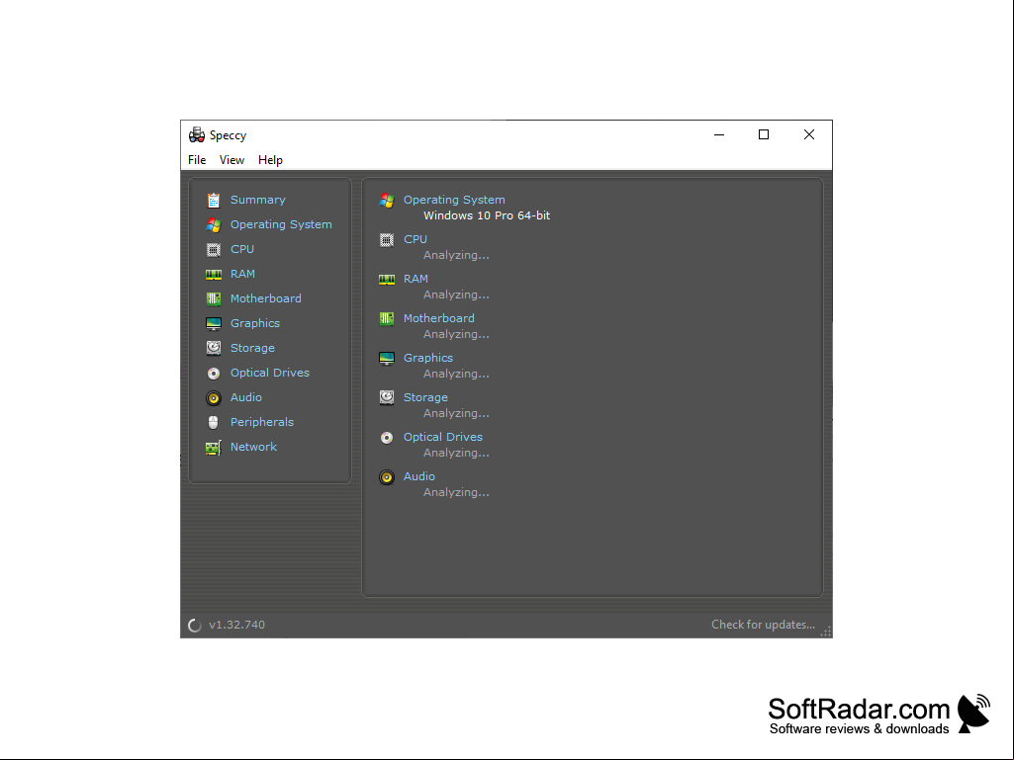Screen dimensions: 1014x760
Task: Open the Help menu
Action: [x=270, y=160]
